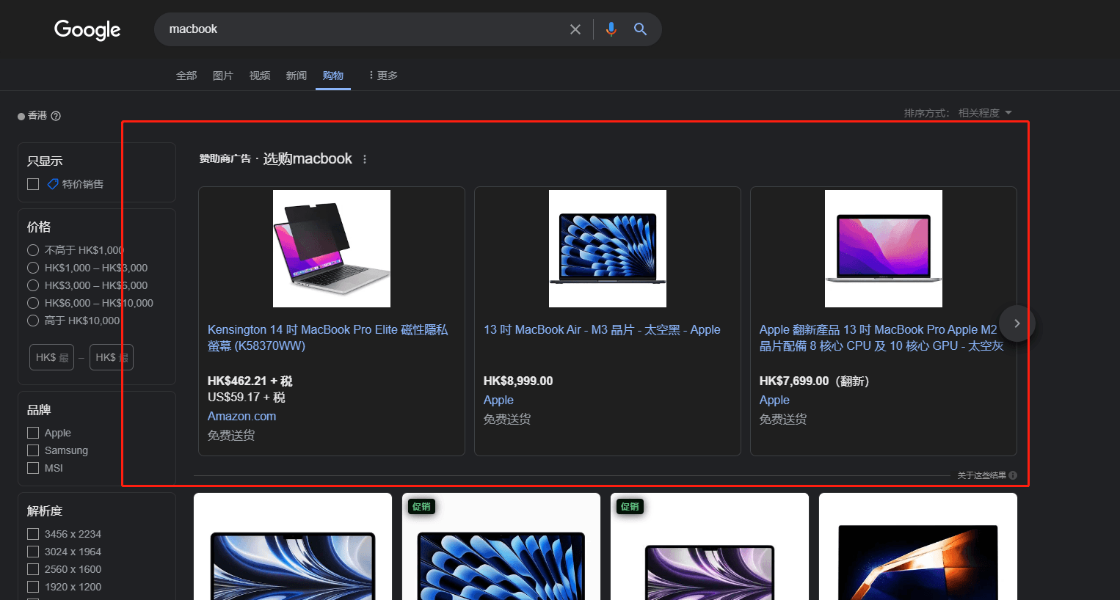
Task: Select price range HK$1,000 – HK$3,000
Action: tap(33, 268)
